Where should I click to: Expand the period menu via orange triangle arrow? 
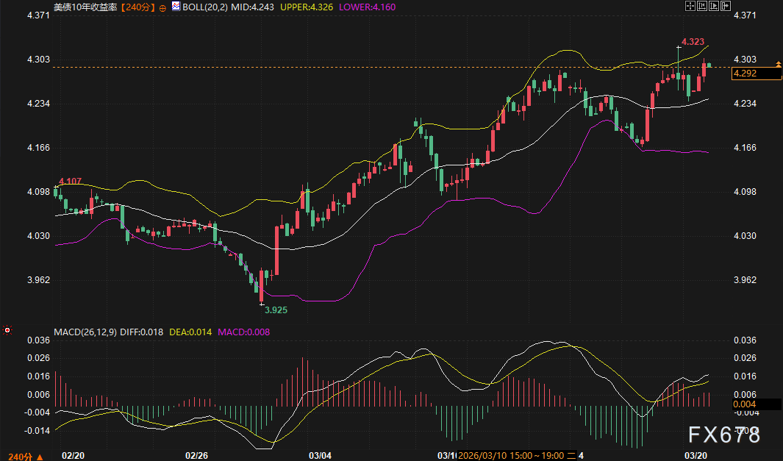(x=39, y=456)
